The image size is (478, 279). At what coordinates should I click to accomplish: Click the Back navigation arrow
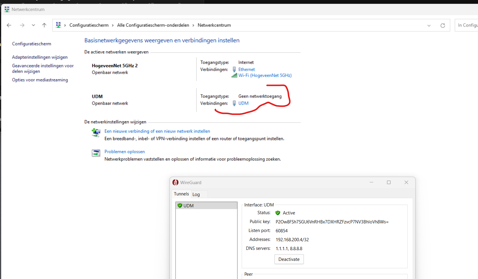(x=9, y=25)
